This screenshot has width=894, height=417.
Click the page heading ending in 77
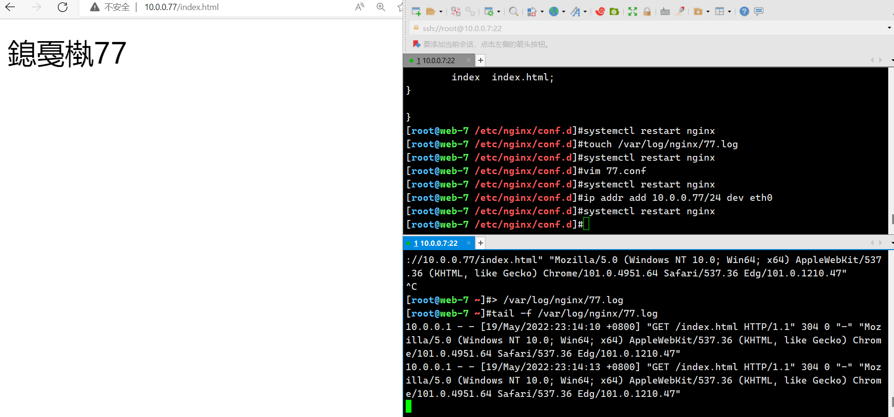click(67, 53)
